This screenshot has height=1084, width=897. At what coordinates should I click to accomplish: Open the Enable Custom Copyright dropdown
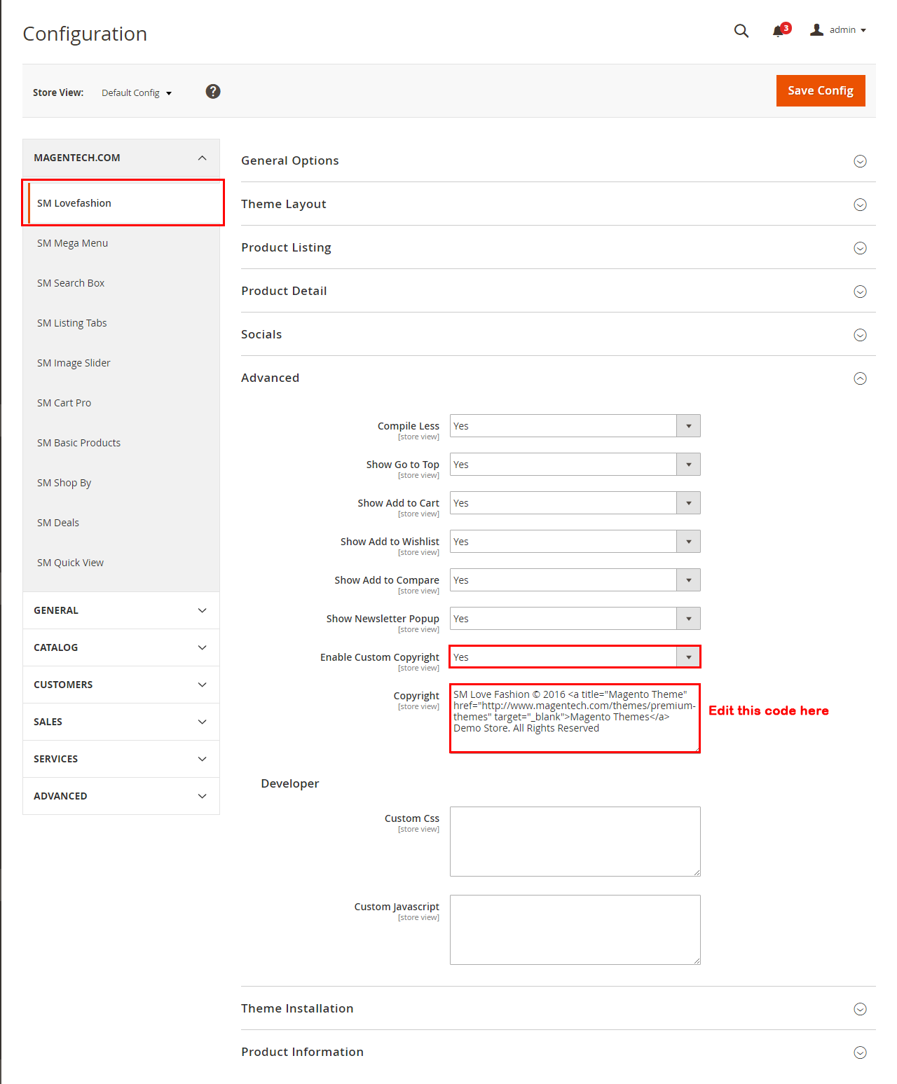pos(575,657)
